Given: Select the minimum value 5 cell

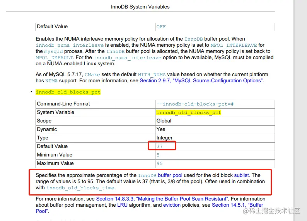Looking at the screenshot, I should [215, 155].
